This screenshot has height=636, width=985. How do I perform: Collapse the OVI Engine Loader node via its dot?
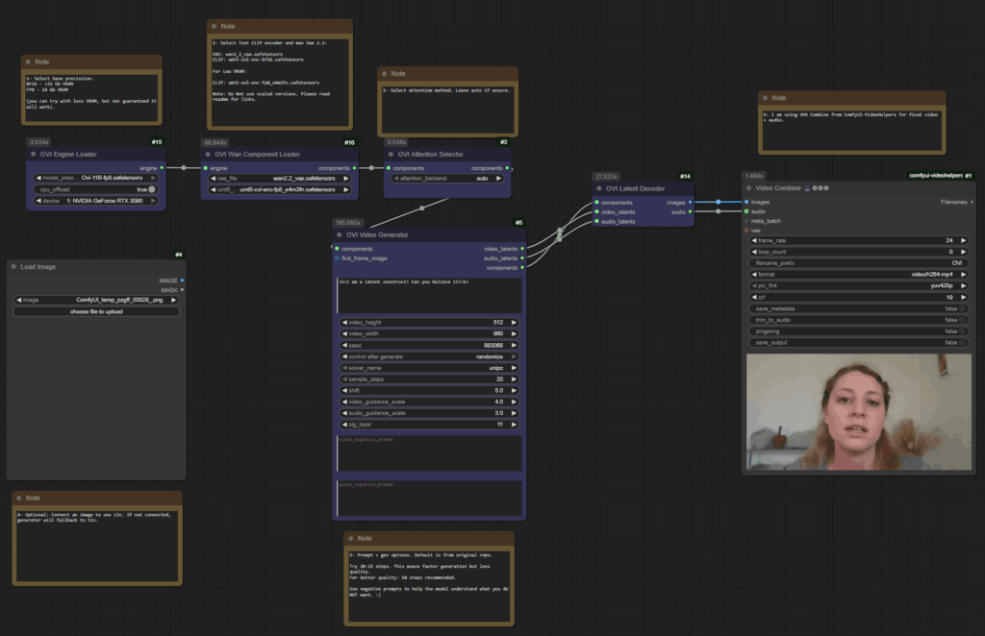pyautogui.click(x=34, y=154)
